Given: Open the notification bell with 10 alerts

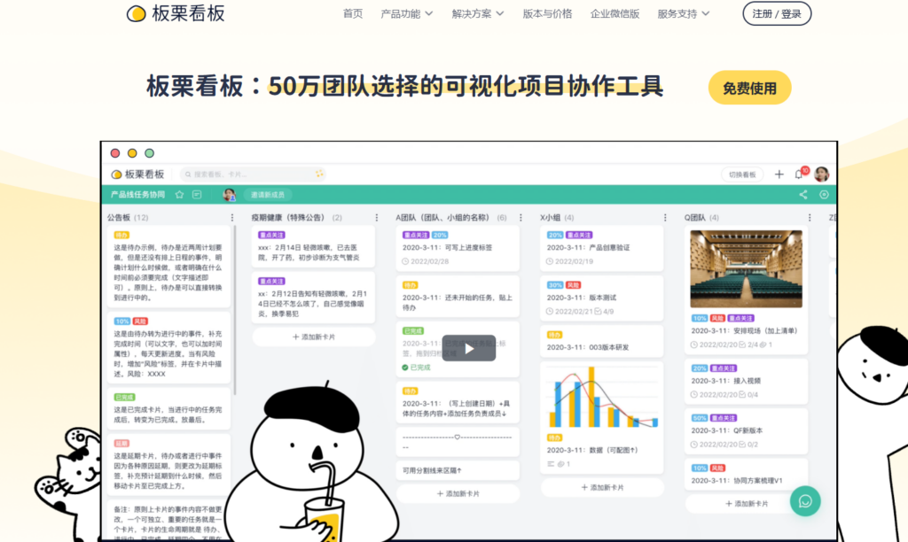Looking at the screenshot, I should 799,174.
